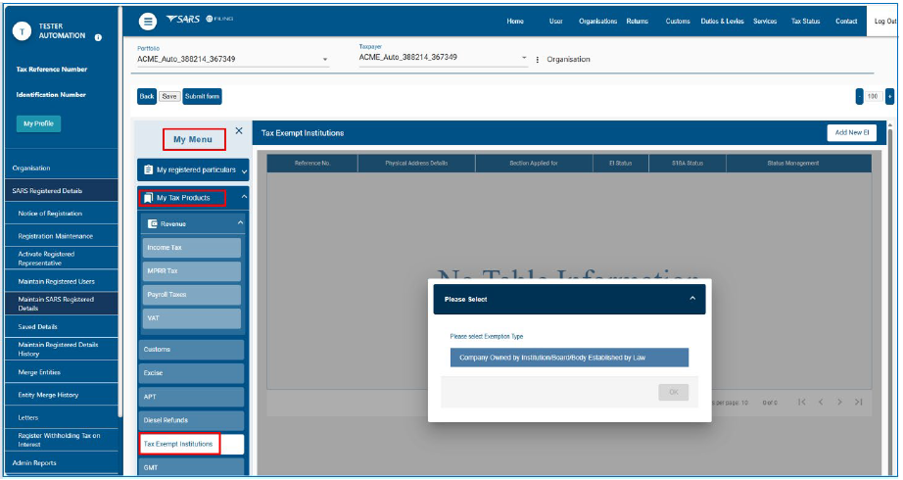903x480 pixels.
Task: Open the Returns menu in top navigation
Action: [637, 22]
